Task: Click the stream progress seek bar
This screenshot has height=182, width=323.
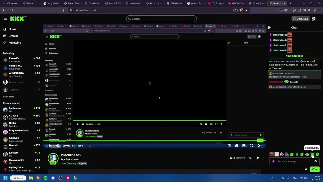Action: (x=154, y=140)
